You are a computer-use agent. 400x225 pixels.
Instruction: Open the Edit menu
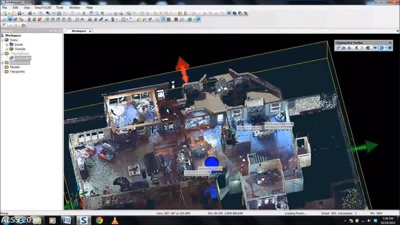pyautogui.click(x=15, y=7)
